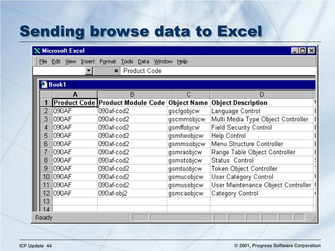Select cell containing gscmmobjcw

pos(189,119)
